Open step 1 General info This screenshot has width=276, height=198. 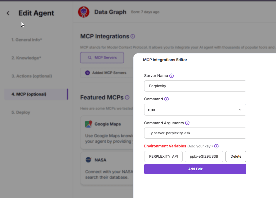(27, 40)
